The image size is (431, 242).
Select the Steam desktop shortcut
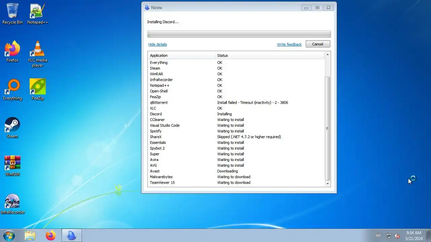click(x=12, y=127)
